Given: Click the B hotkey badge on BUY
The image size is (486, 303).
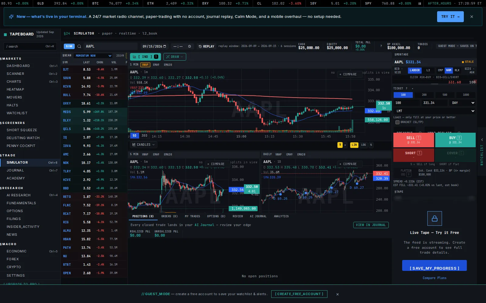Looking at the screenshot, I should (459, 138).
